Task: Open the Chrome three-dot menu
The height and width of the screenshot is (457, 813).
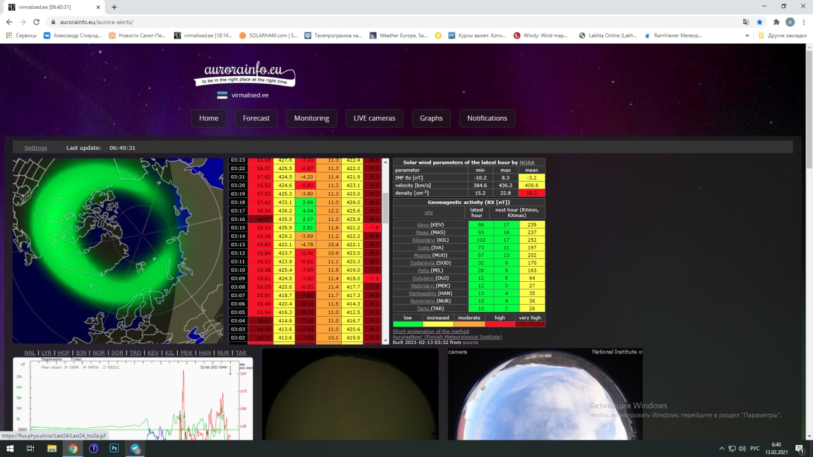Action: pos(804,22)
